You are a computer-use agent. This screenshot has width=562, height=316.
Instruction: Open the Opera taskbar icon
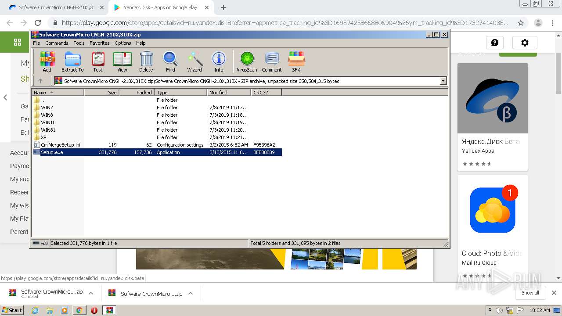pyautogui.click(x=94, y=310)
